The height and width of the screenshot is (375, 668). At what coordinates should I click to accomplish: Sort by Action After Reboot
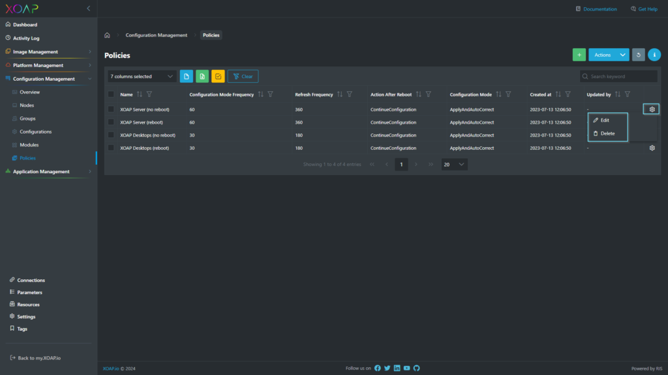pos(418,94)
